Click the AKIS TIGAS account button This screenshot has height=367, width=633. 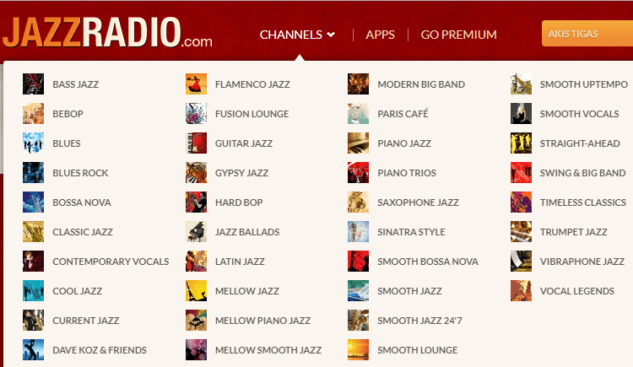[587, 34]
